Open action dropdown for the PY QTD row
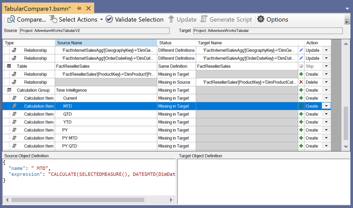353x208 pixels. click(x=326, y=146)
